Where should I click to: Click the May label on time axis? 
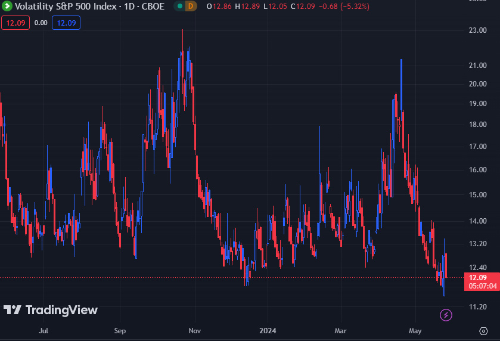pos(415,331)
